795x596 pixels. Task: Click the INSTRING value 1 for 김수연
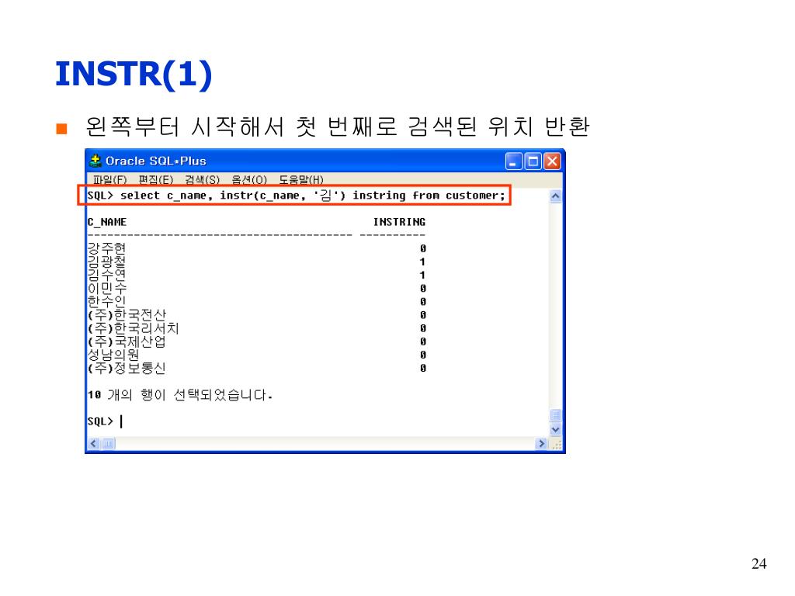422,275
